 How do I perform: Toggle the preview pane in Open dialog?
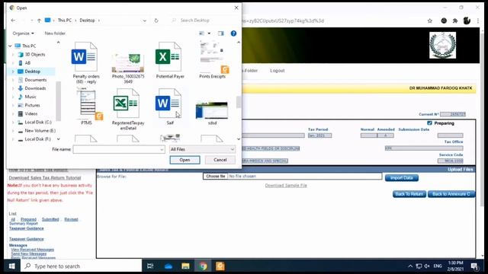(220, 33)
